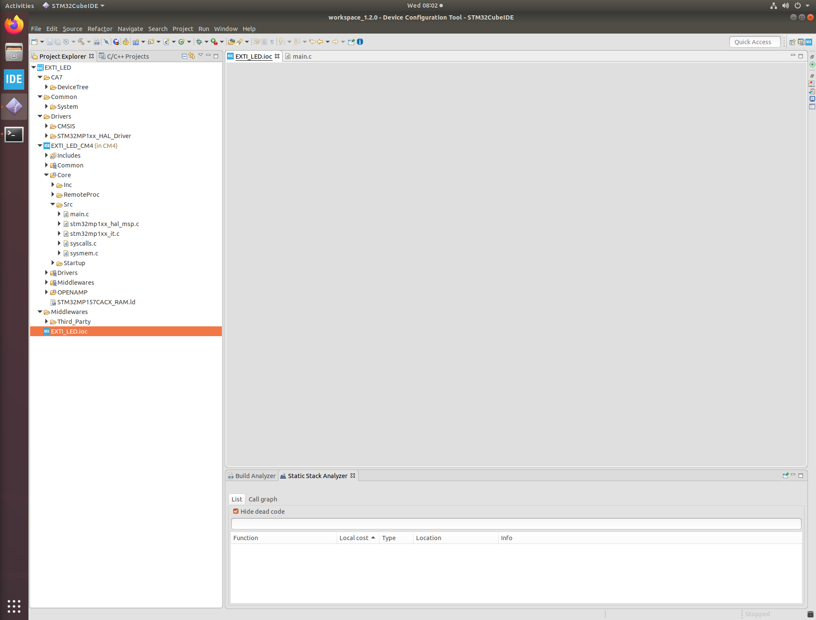The height and width of the screenshot is (620, 816).
Task: Open the File menu
Action: point(36,29)
